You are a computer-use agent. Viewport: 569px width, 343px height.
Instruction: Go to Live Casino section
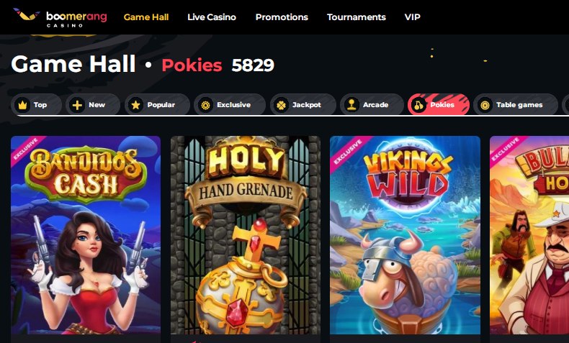[x=212, y=17]
